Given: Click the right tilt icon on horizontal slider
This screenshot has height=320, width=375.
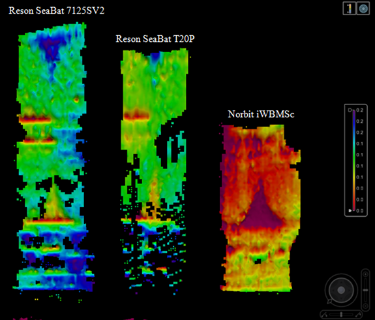Looking at the screenshot, I should point(358,314).
